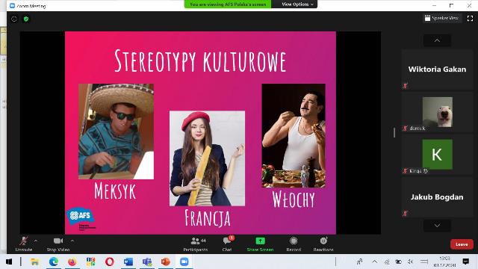Show previous participants with up chevron
This screenshot has height=269, width=478.
437,40
